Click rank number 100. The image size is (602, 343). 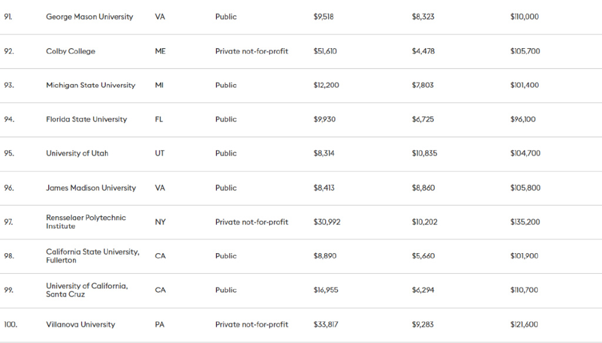click(10, 324)
